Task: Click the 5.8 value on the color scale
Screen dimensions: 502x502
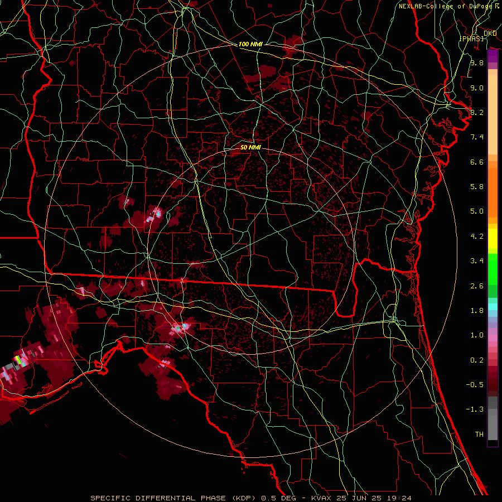Action: pos(477,187)
